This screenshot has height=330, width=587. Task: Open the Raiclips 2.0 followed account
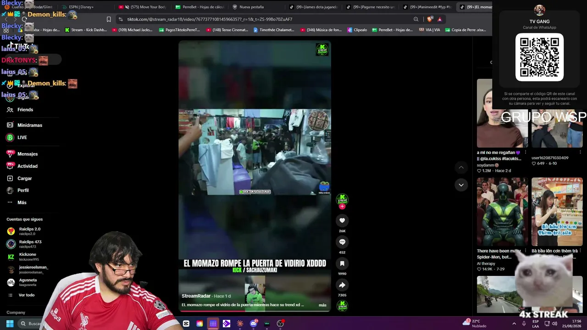click(x=24, y=231)
